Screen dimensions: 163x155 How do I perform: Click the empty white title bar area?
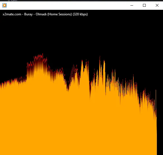click(x=68, y=5)
